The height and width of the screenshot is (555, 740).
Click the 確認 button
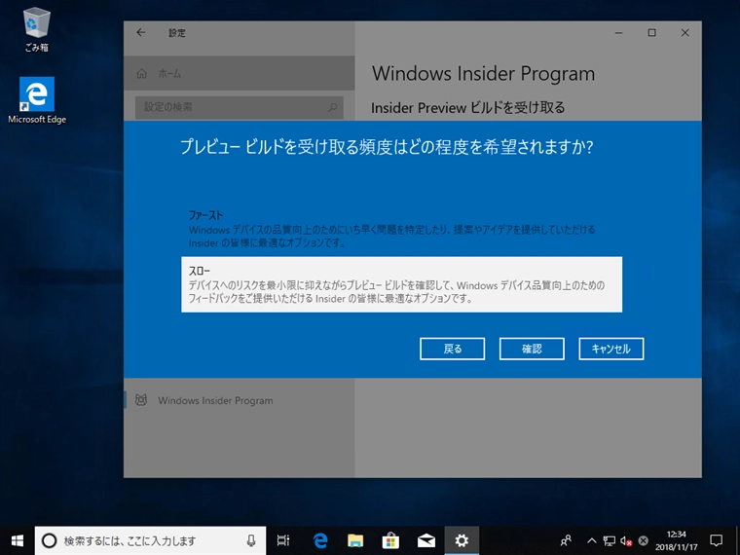(532, 349)
